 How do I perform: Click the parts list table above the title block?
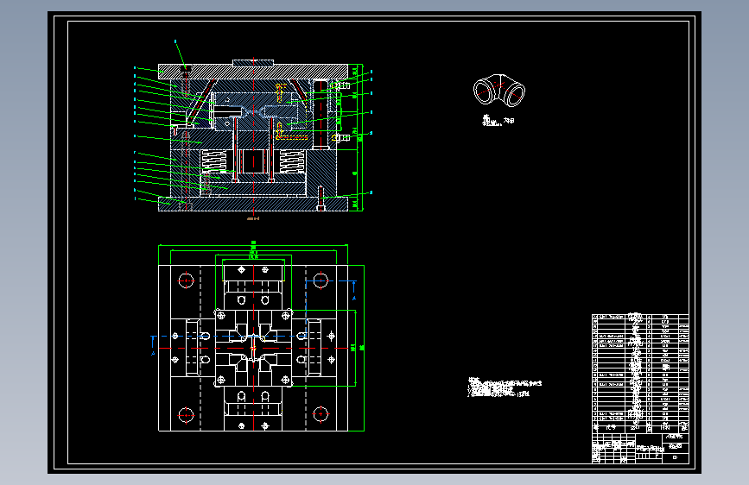click(640, 374)
